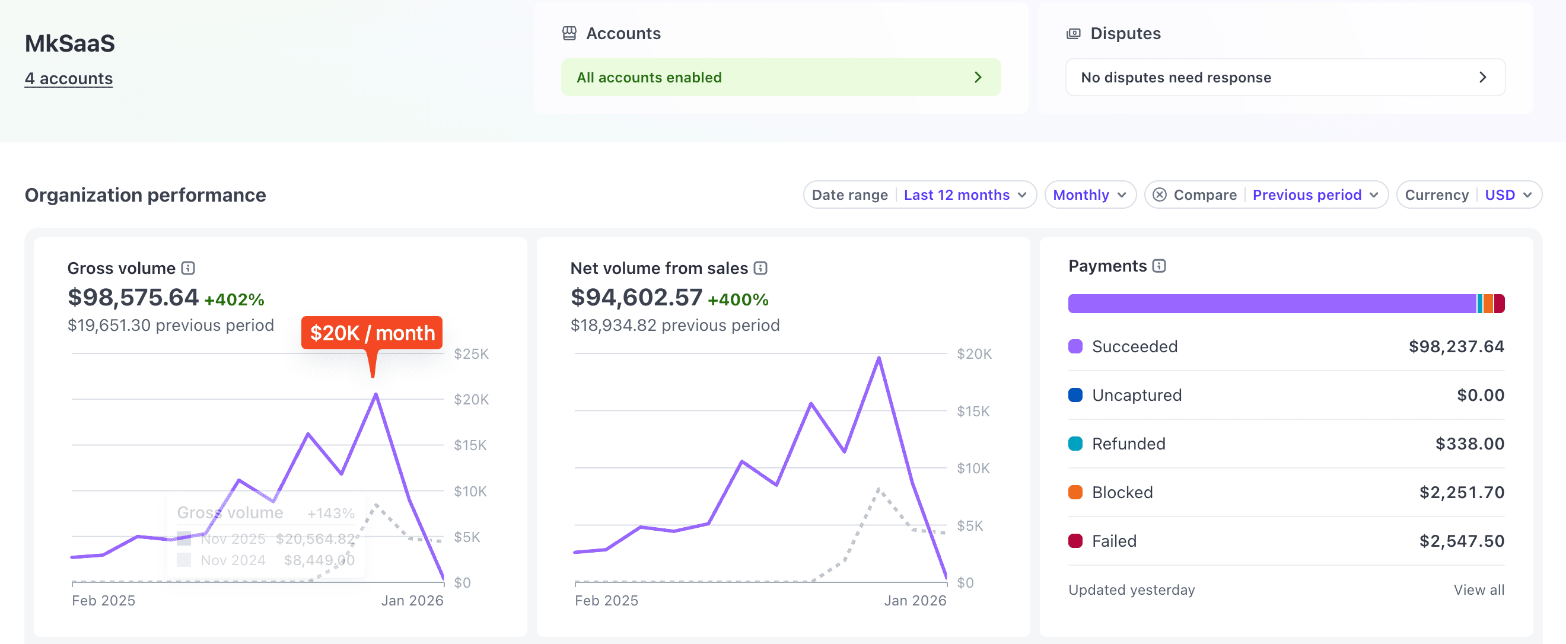The width and height of the screenshot is (1566, 644).
Task: Click the Net volume from sales info icon
Action: [760, 268]
